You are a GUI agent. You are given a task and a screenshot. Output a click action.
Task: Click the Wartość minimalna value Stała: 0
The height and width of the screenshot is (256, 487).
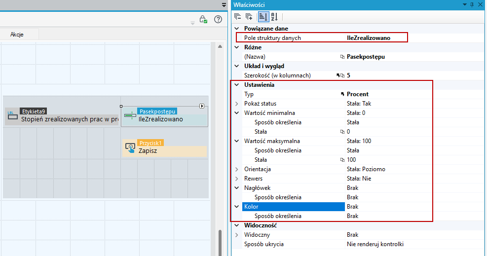coord(356,113)
